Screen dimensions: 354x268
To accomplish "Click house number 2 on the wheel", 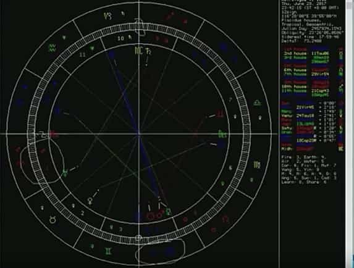I will click(82, 213).
